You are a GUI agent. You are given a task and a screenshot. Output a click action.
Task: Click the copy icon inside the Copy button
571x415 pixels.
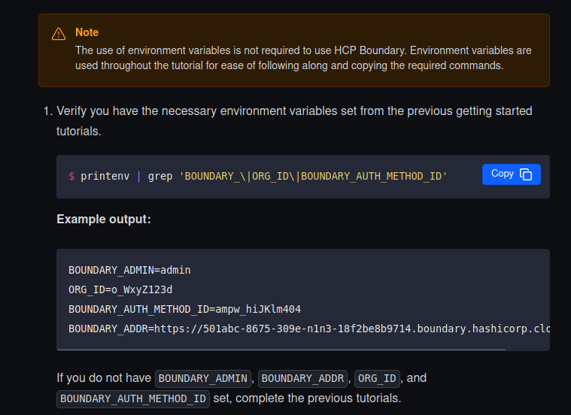click(526, 174)
